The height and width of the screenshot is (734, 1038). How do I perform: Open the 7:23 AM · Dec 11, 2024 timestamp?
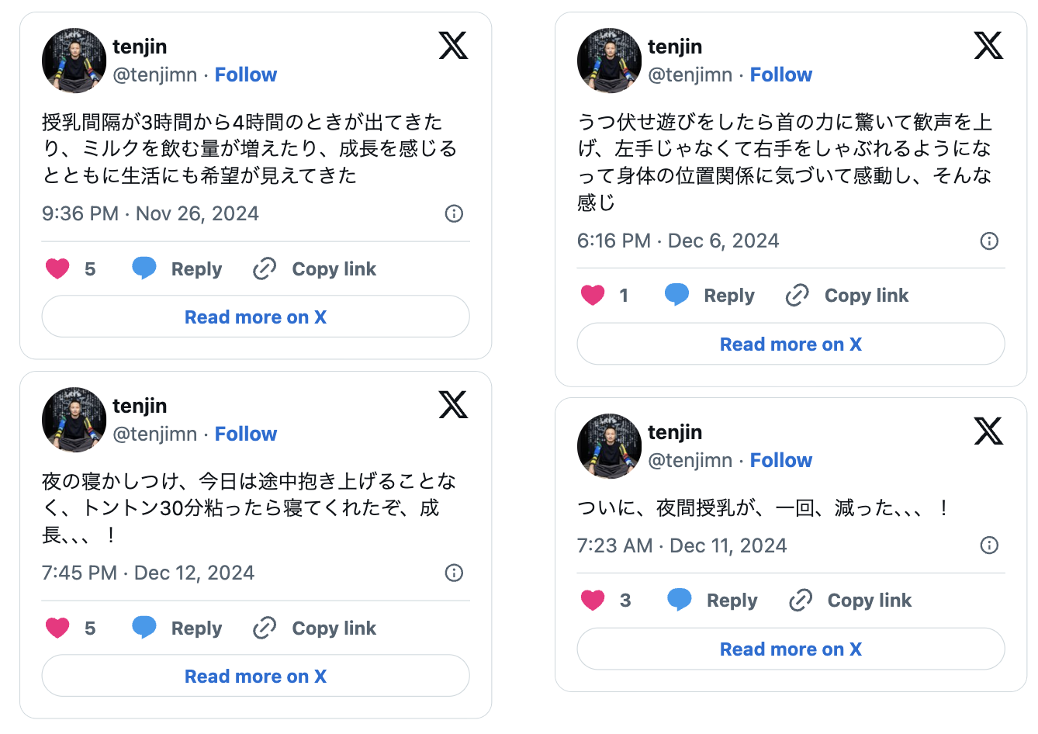pos(681,545)
